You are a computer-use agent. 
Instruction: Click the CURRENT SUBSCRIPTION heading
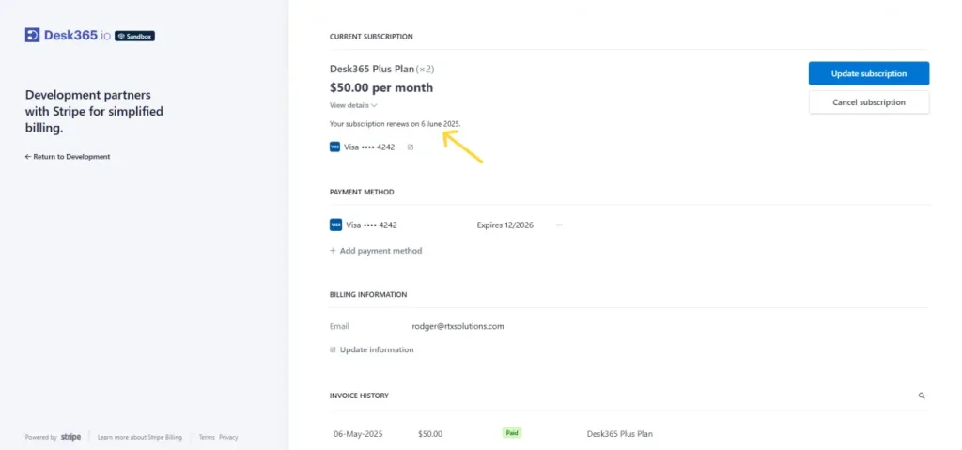371,37
